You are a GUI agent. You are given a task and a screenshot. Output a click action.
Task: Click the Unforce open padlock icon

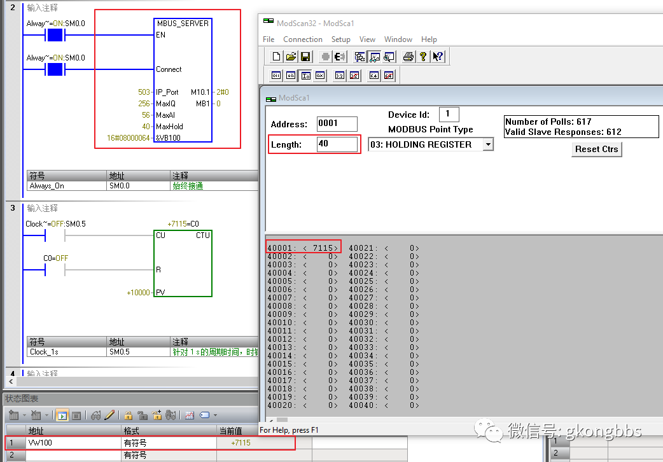pos(143,416)
